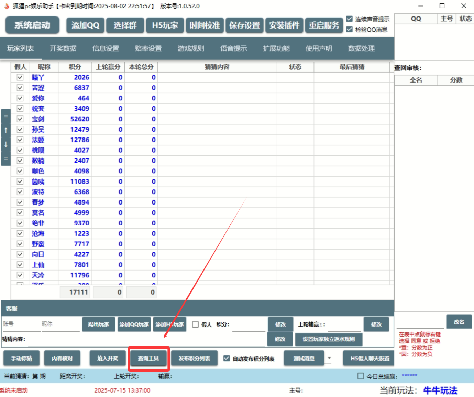The image size is (474, 397).
Task: Click the 添加QQ toolbar button
Action: 85,25
